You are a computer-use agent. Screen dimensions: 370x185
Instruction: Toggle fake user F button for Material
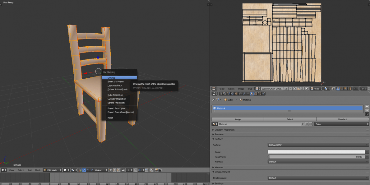303,124
